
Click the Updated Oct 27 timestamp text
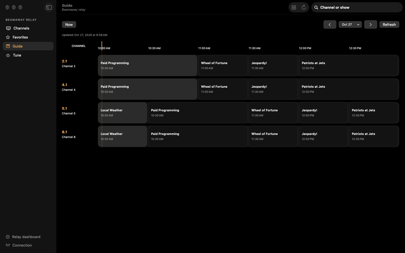[85, 35]
